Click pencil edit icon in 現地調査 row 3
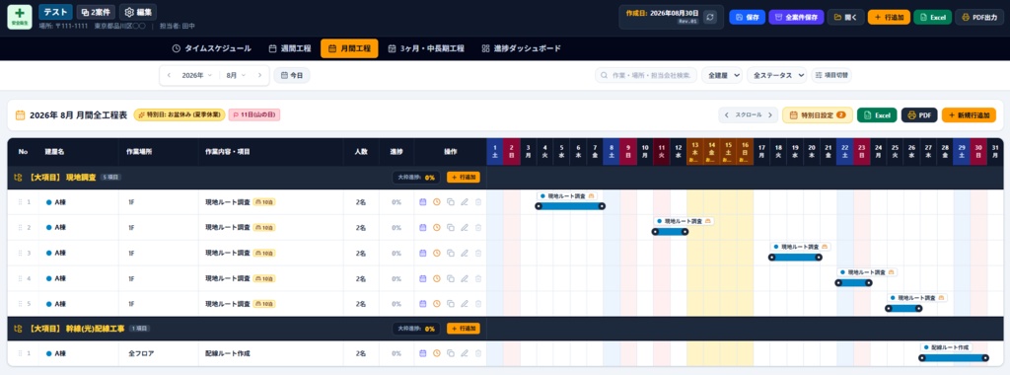The width and height of the screenshot is (1010, 375). [x=465, y=254]
